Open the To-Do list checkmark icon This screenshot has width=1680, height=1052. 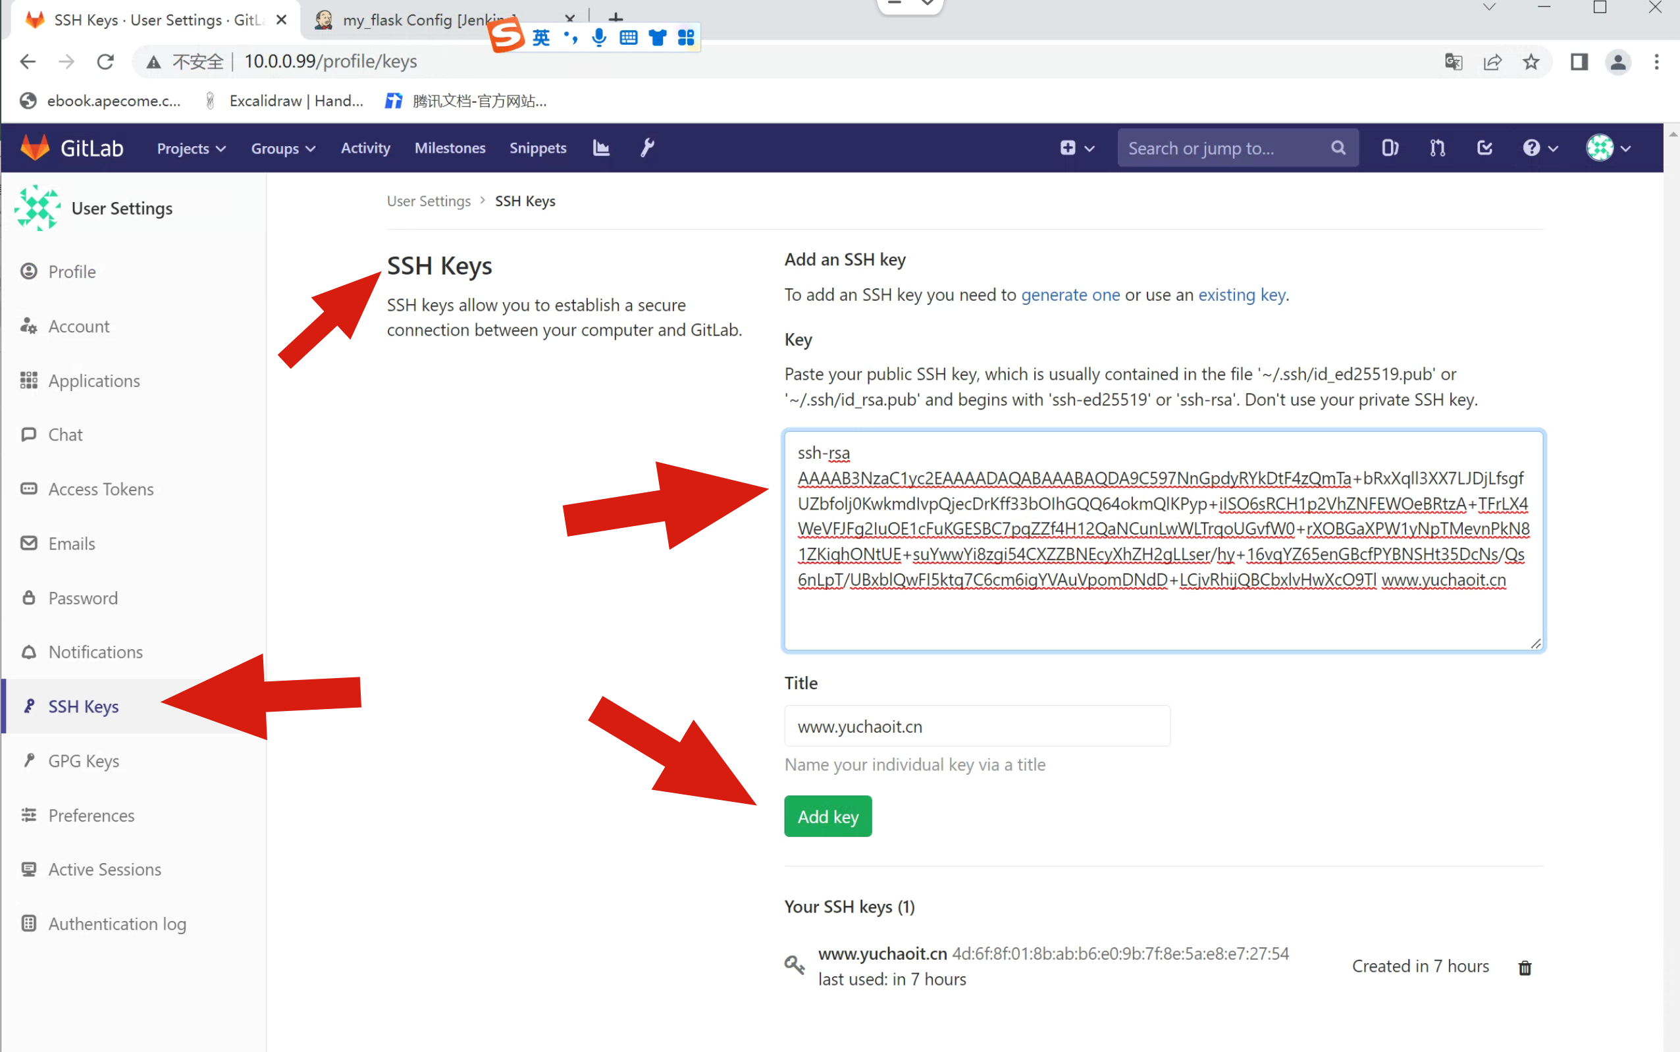coord(1484,147)
